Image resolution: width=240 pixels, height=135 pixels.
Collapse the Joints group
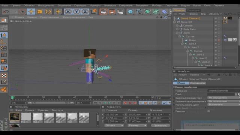[177, 33]
